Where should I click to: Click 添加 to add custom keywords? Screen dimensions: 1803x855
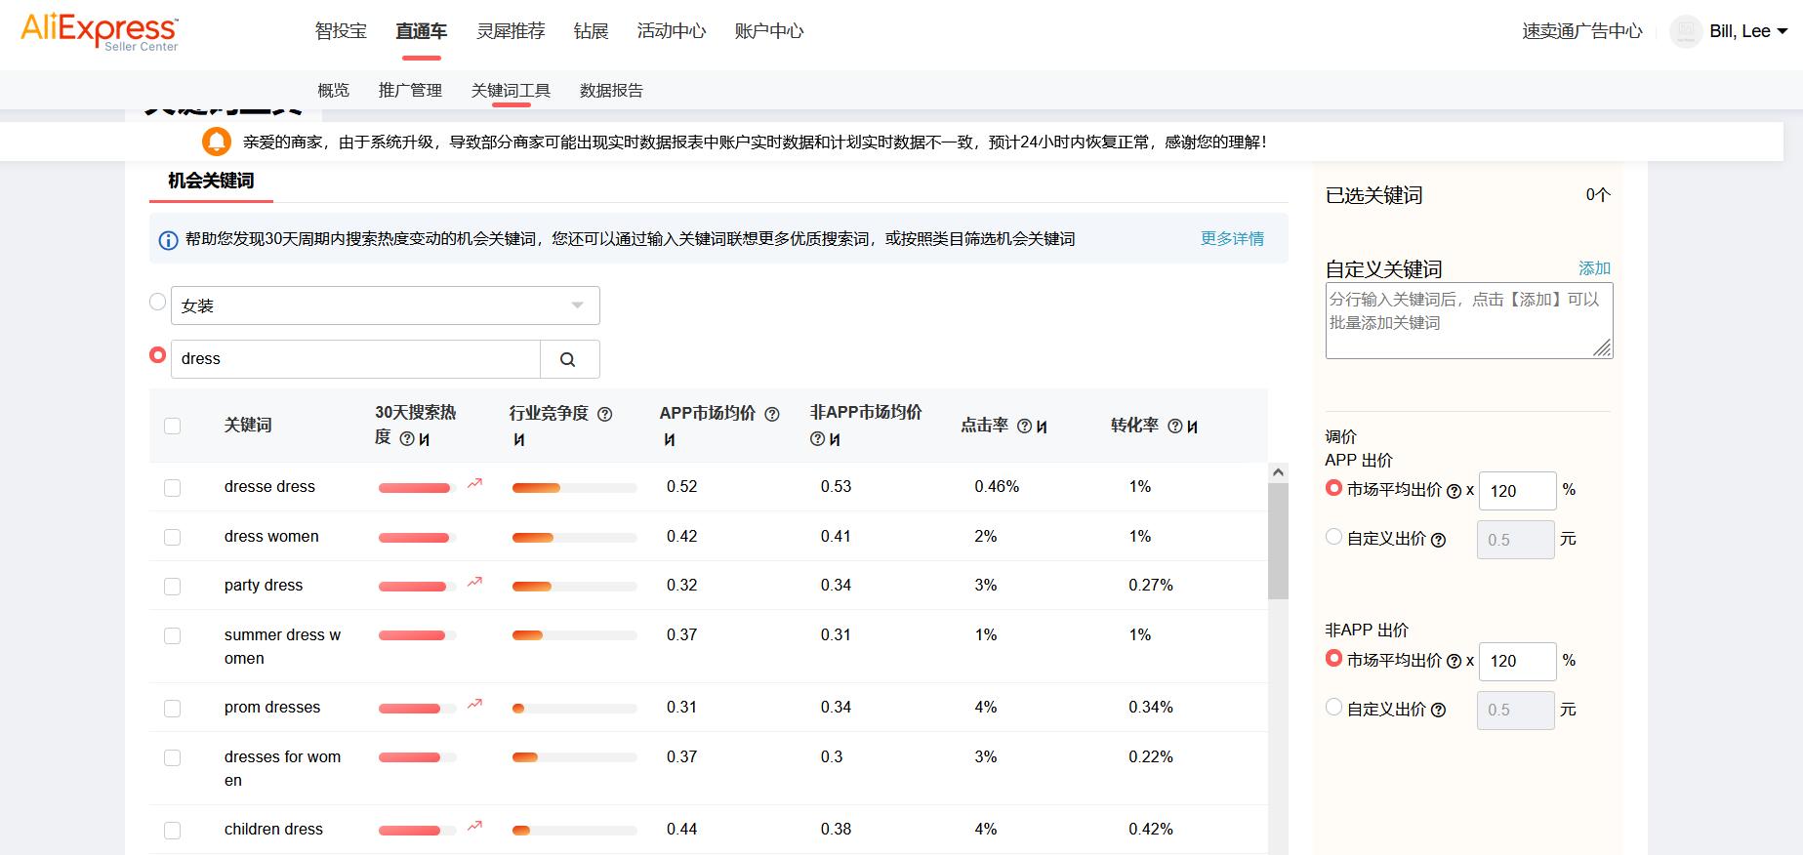tap(1594, 268)
